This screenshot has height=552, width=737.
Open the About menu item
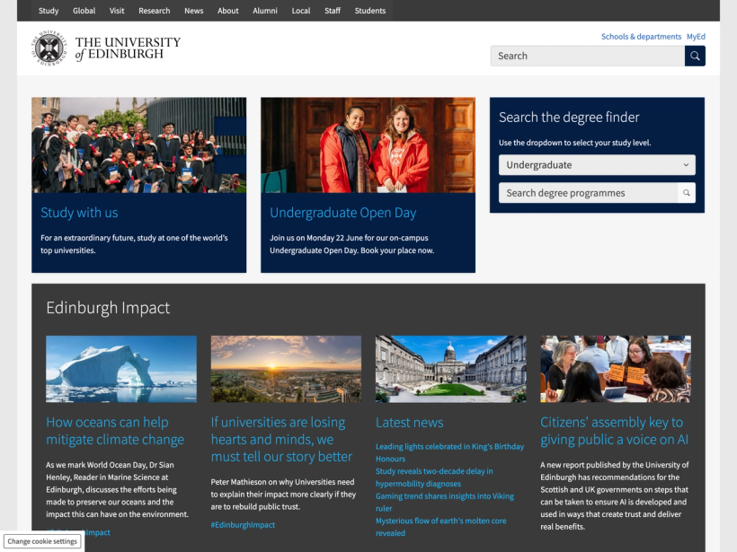point(228,11)
